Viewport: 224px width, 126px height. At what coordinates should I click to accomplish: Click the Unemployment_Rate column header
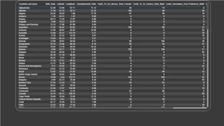tap(86, 4)
